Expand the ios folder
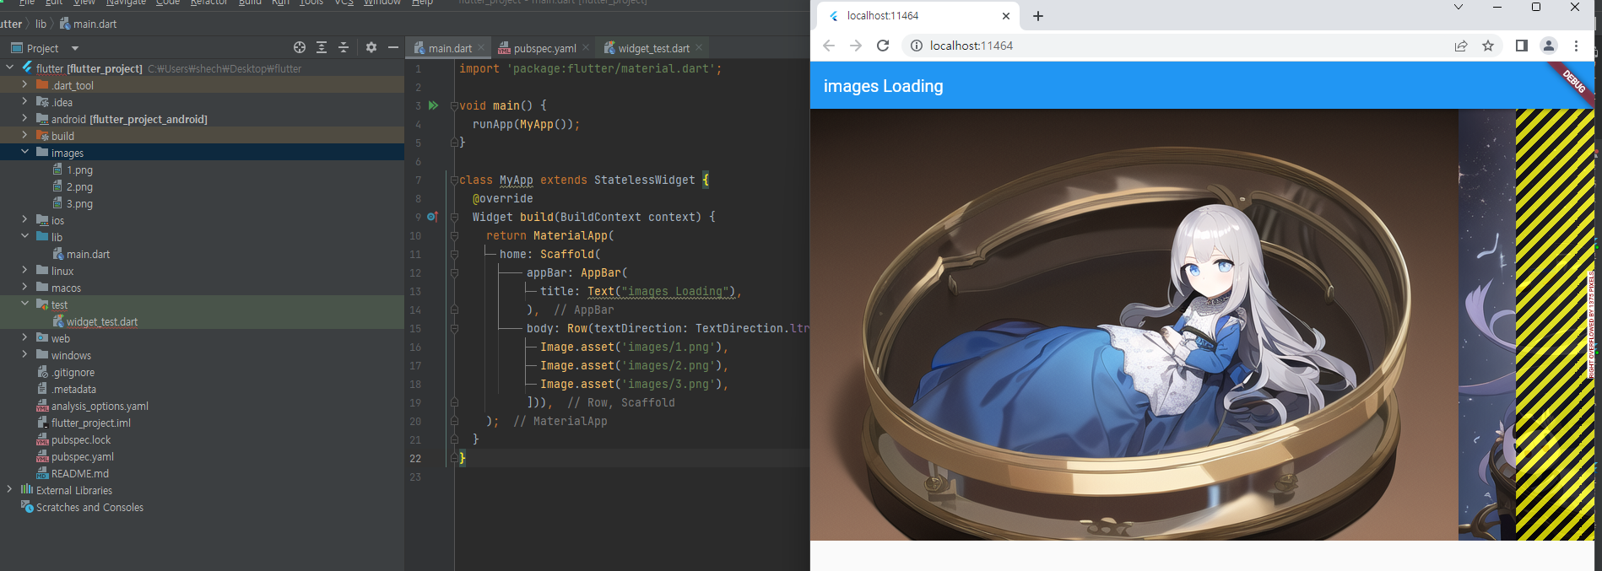 pos(24,219)
